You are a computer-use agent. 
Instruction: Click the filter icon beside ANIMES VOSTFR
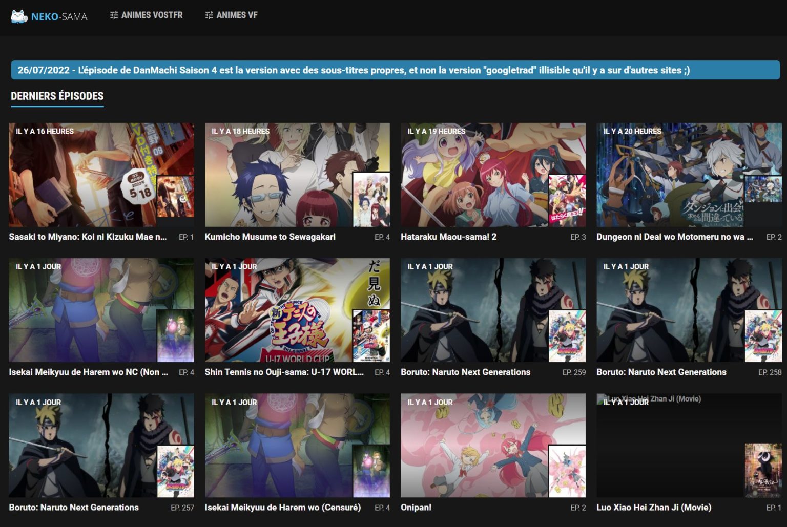click(x=114, y=15)
